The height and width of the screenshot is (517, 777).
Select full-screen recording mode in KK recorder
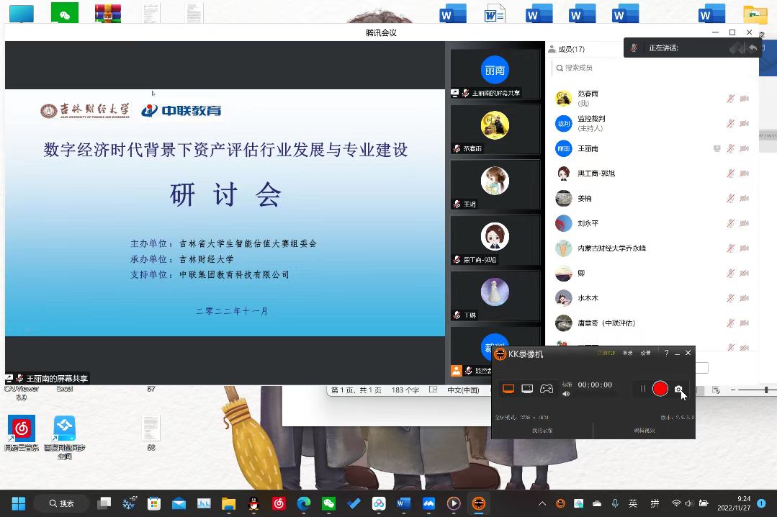508,389
